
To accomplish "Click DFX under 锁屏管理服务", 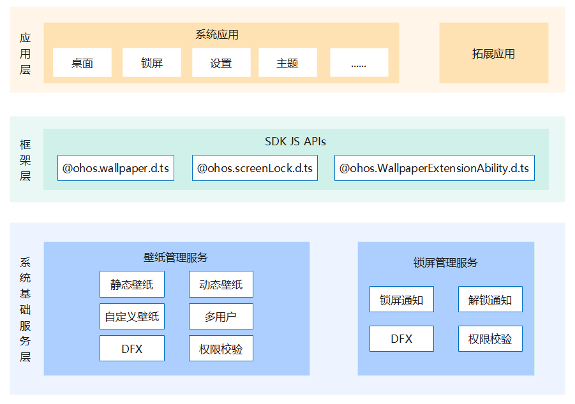I will (x=401, y=338).
